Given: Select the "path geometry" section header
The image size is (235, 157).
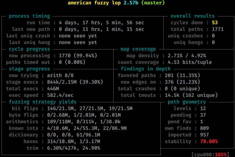Looking at the screenshot, I should [x=188, y=102].
